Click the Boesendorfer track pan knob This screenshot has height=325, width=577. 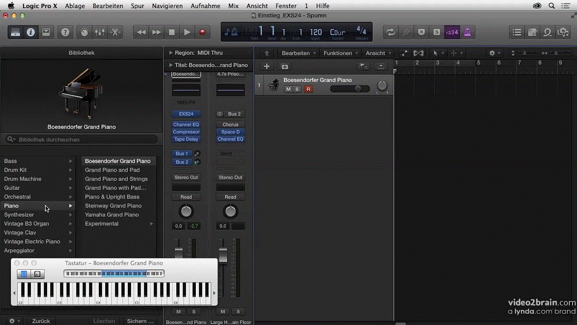point(383,85)
